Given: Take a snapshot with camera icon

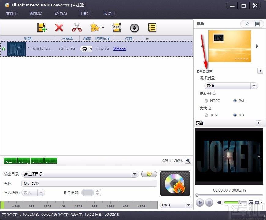Looking at the screenshot, I should [x=257, y=202].
